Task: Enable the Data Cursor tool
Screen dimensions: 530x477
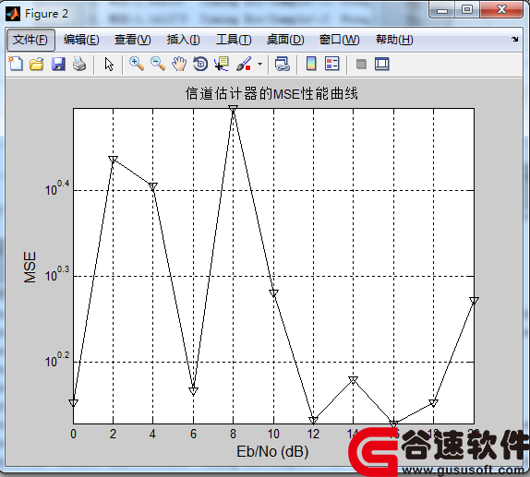Action: coord(222,64)
